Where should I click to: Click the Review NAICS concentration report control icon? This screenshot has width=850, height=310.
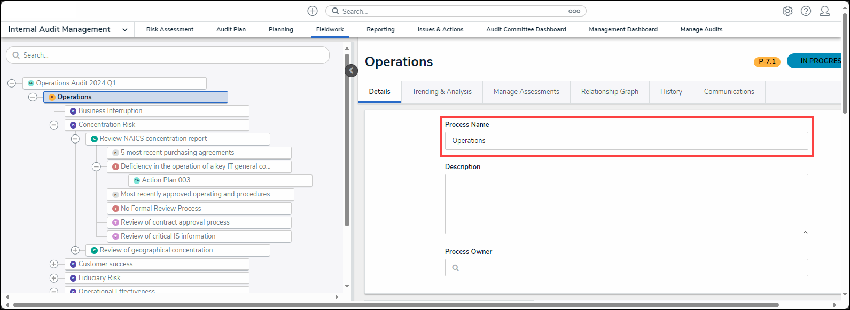(95, 139)
